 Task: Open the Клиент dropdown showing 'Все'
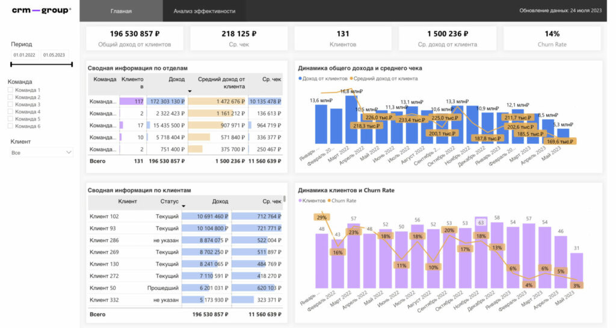(x=42, y=152)
